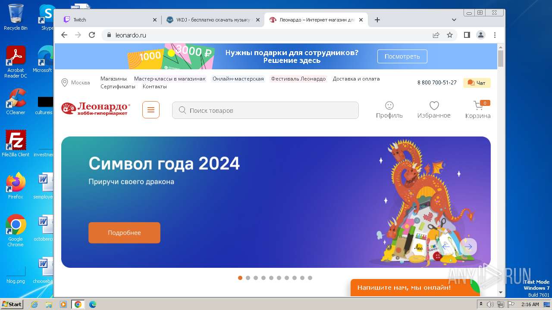
Task: Click scrollbar down arrow
Action: [501, 292]
